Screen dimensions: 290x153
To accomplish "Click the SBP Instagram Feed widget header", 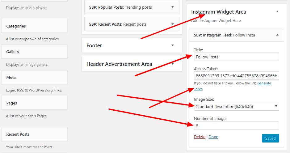I will [x=236, y=35].
